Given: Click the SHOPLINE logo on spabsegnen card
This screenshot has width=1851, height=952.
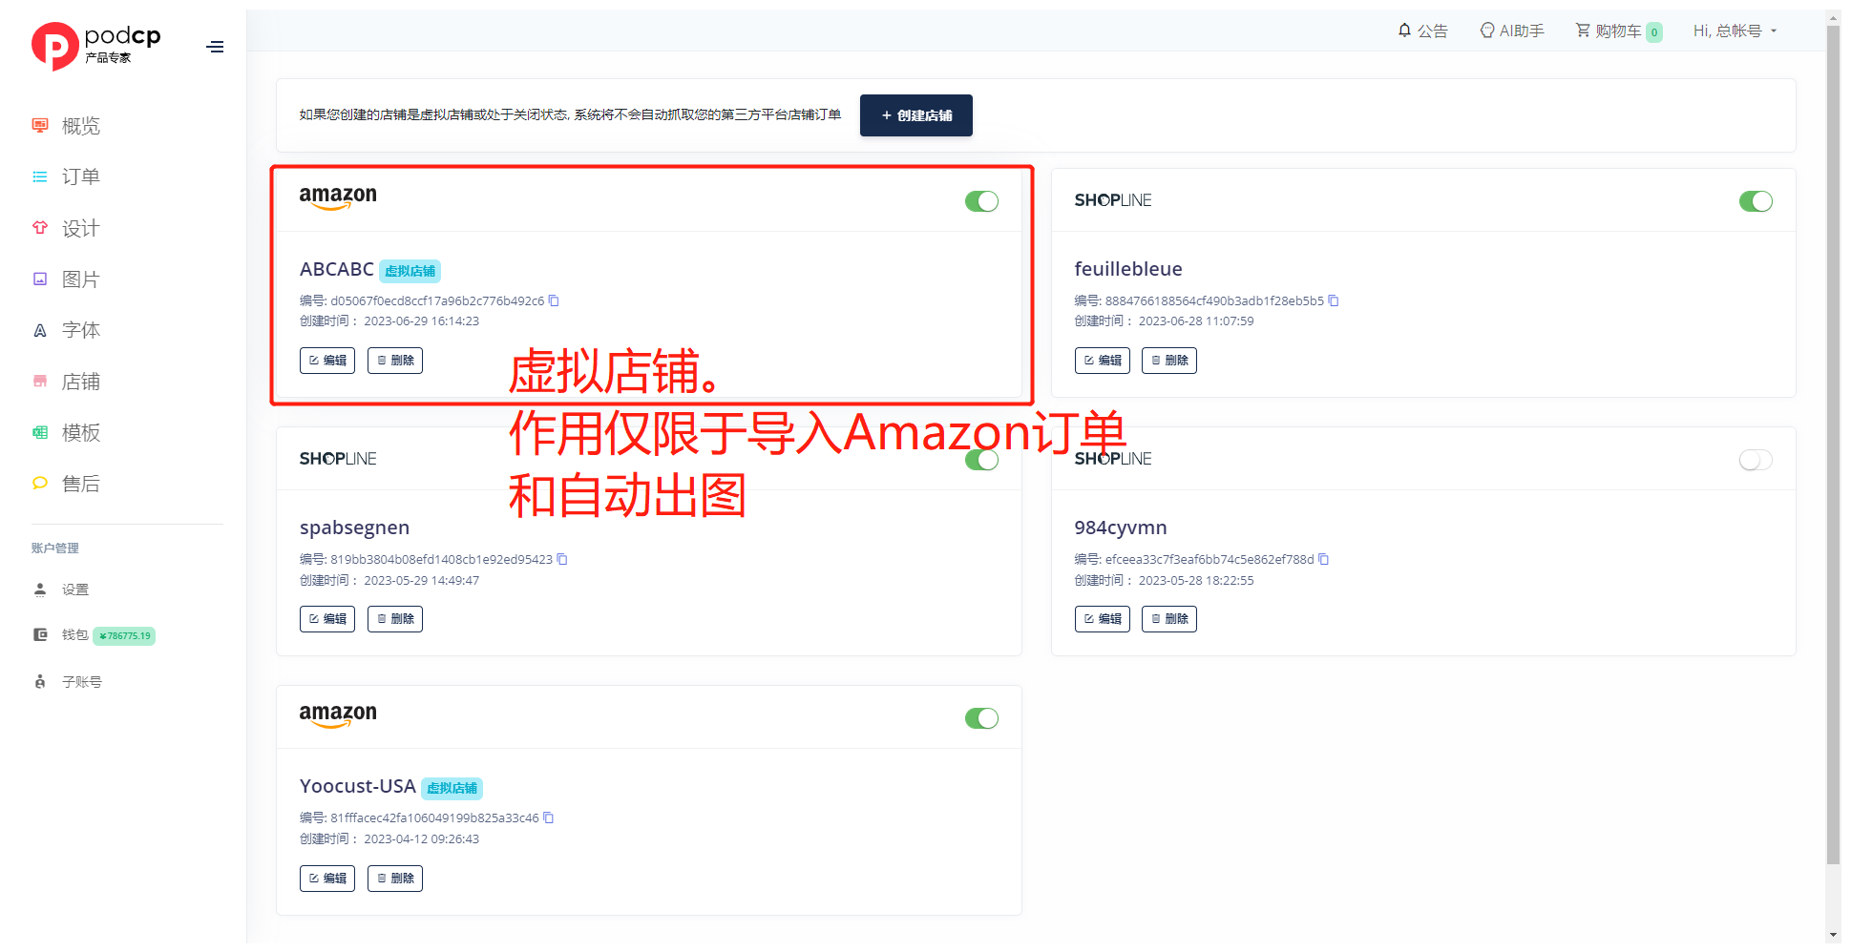Looking at the screenshot, I should (x=338, y=459).
